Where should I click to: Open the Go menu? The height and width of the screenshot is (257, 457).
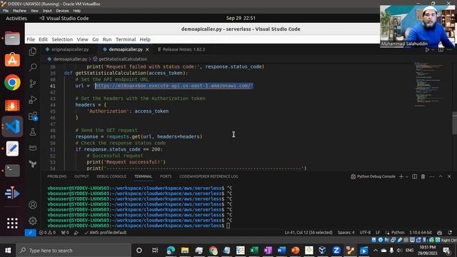click(x=95, y=39)
